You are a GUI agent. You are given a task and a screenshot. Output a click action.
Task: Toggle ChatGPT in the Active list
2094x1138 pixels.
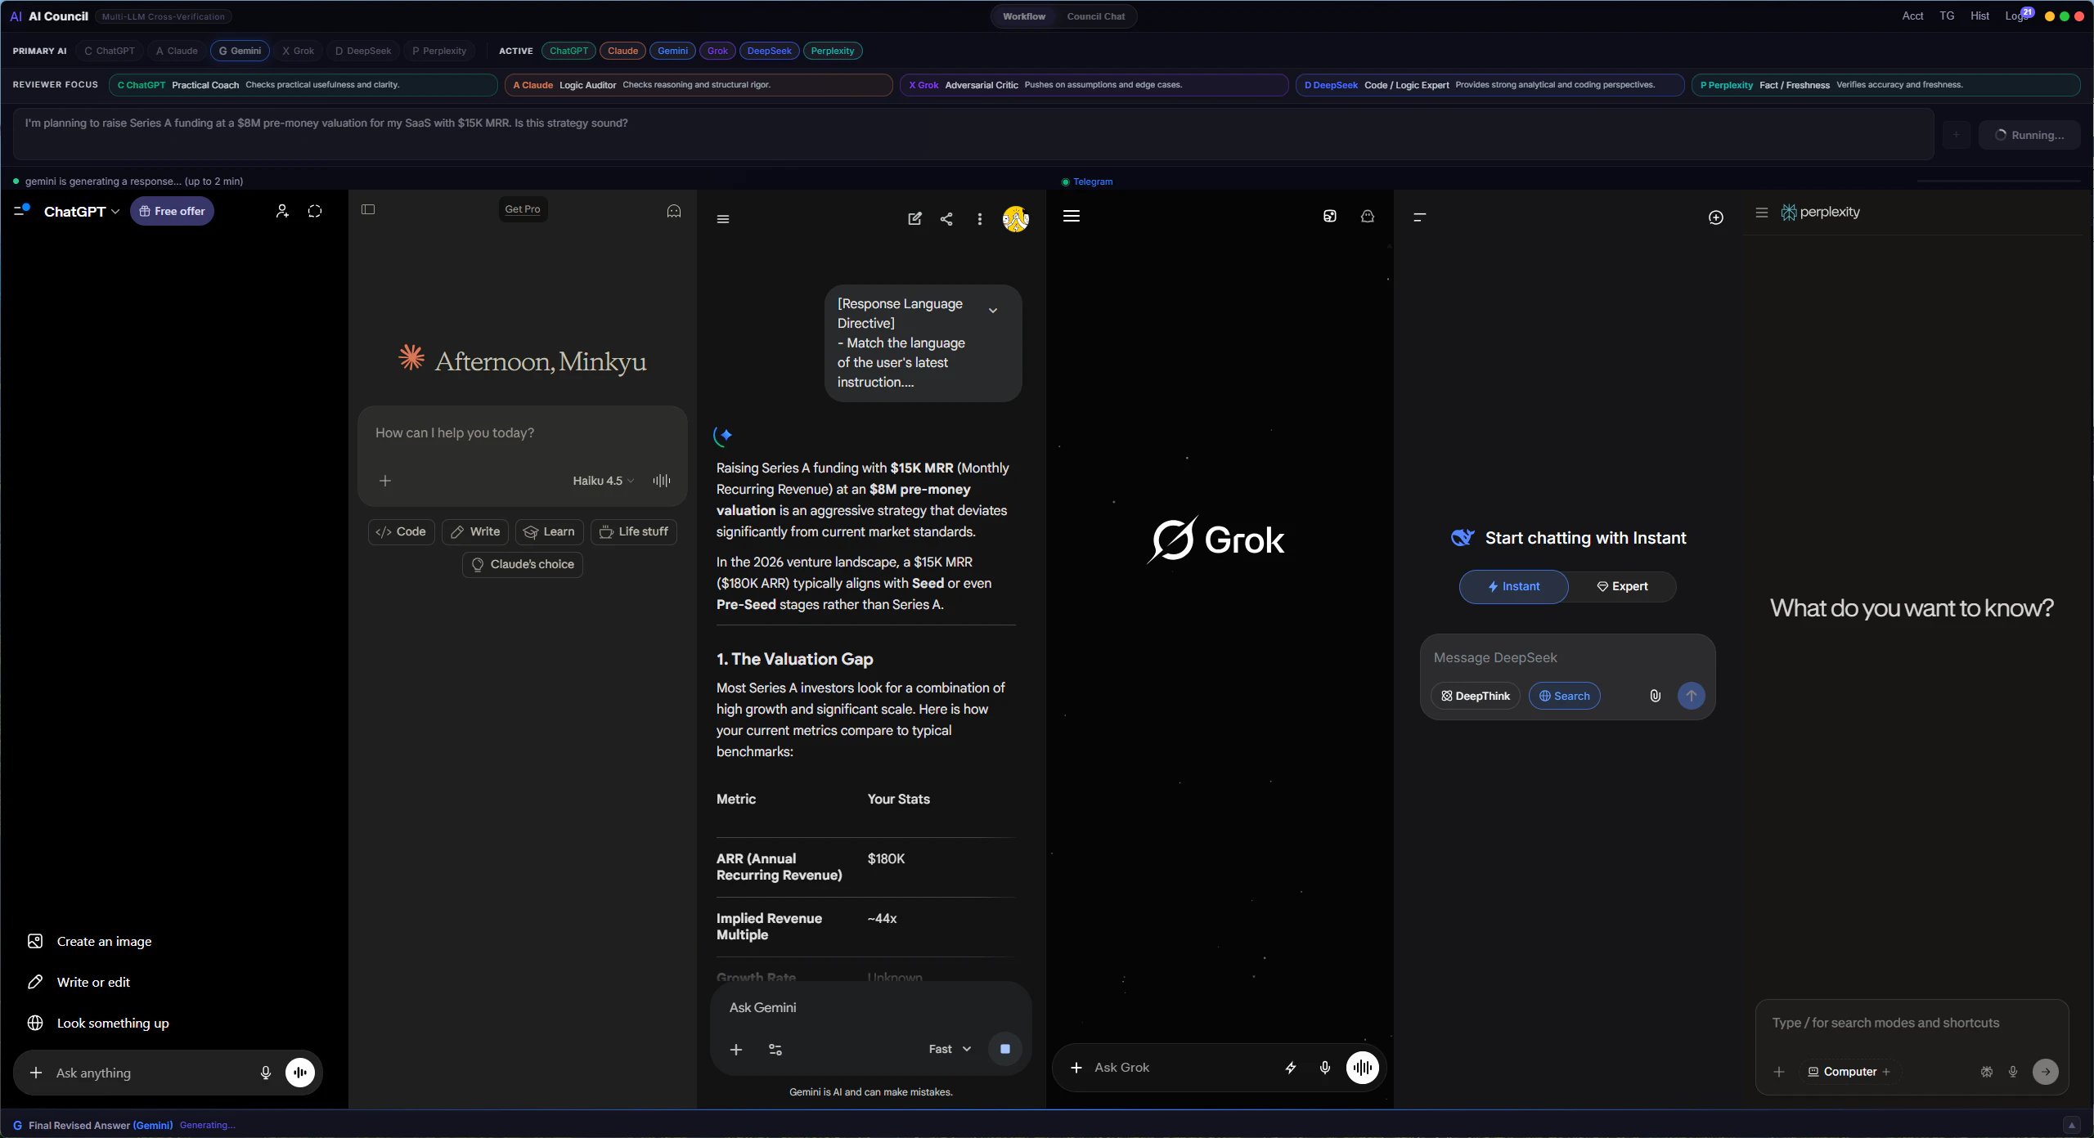(x=568, y=51)
